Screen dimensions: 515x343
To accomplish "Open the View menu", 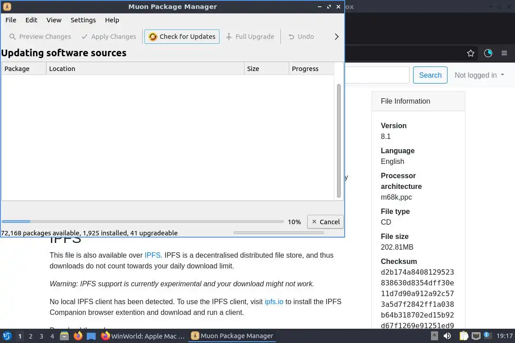I will pos(54,20).
